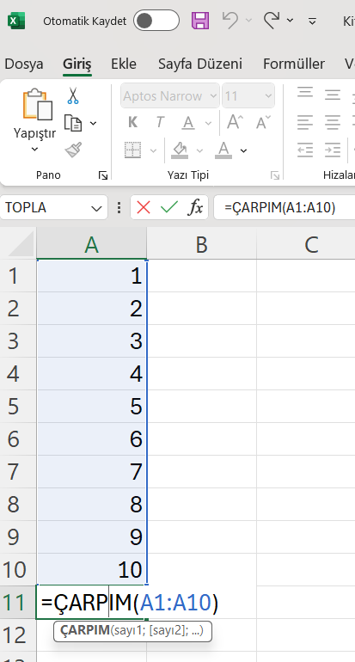Click inside the formula bar text
The image size is (355, 662).
280,208
